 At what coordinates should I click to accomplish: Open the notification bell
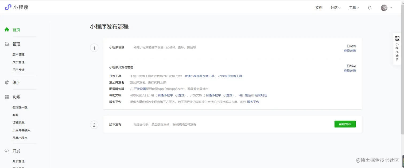(x=370, y=8)
